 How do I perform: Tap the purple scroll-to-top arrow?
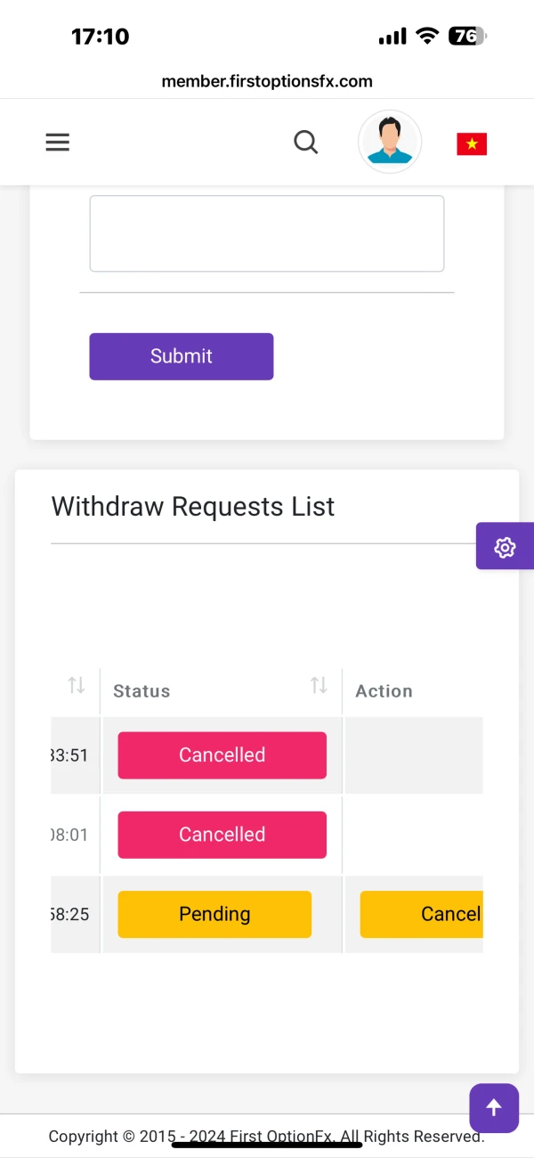click(x=494, y=1108)
